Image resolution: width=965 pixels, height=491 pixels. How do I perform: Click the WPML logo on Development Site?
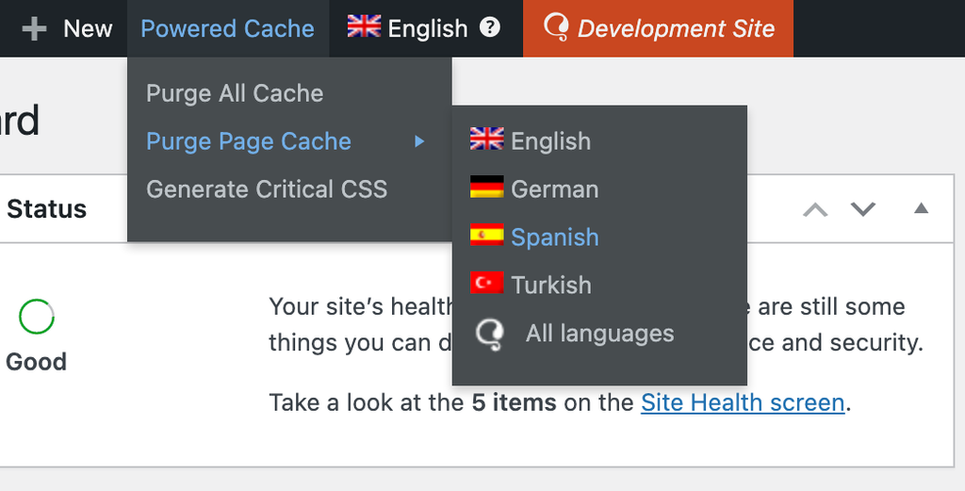click(556, 27)
